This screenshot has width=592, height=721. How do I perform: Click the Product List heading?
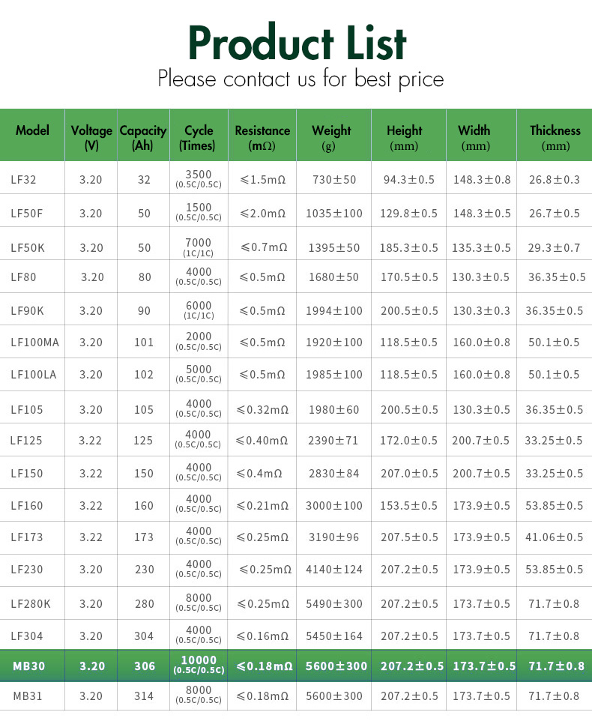click(x=297, y=42)
